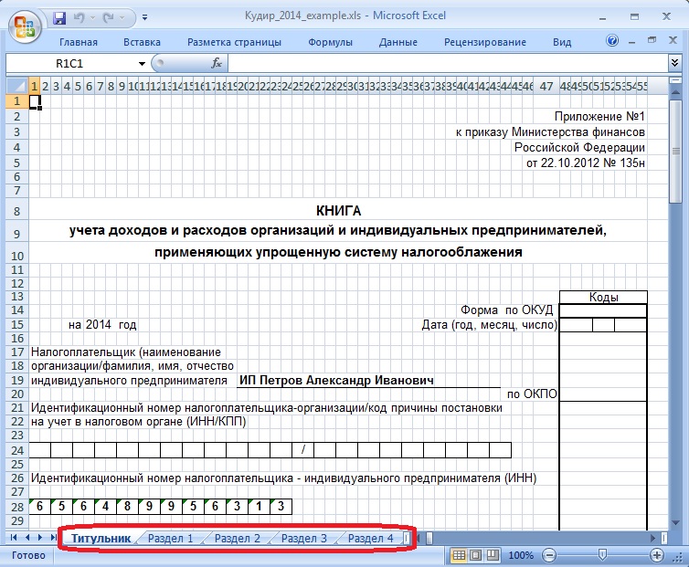This screenshot has width=689, height=567.
Task: Select row header 28
Action: (x=17, y=507)
